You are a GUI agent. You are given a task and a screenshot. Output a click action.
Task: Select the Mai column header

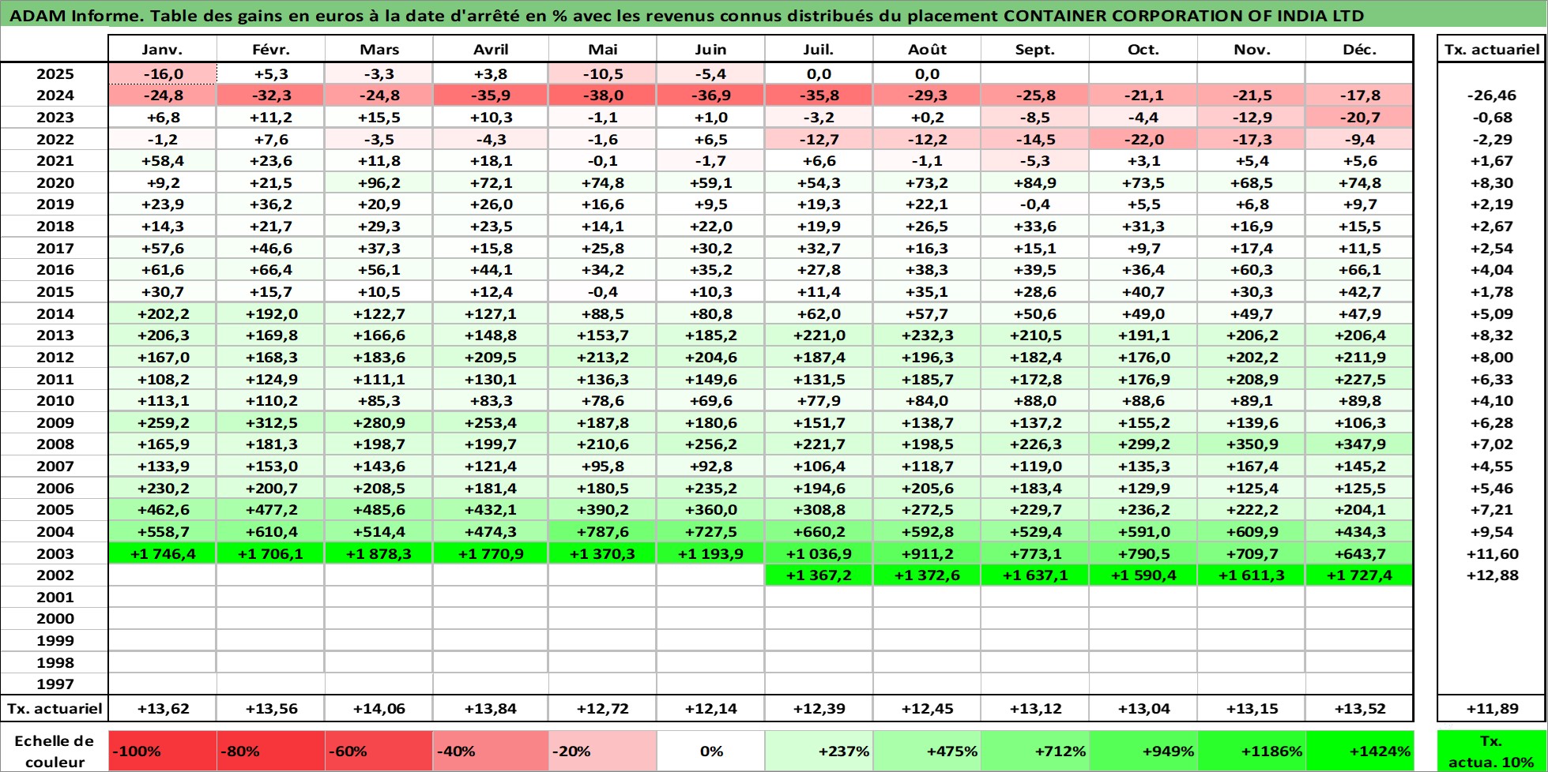click(602, 49)
